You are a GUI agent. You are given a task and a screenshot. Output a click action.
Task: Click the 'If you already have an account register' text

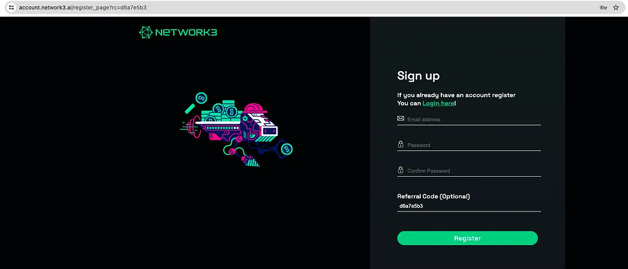456,95
